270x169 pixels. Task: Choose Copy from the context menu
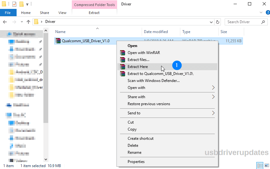pyautogui.click(x=167, y=129)
